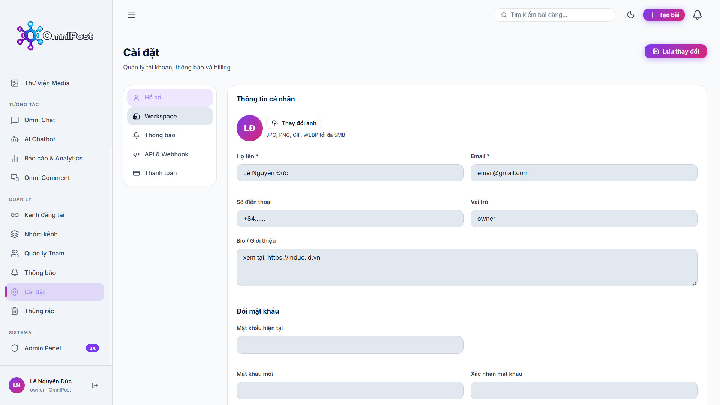The width and height of the screenshot is (720, 405).
Task: Click the Thư viện Media image icon
Action: point(15,83)
